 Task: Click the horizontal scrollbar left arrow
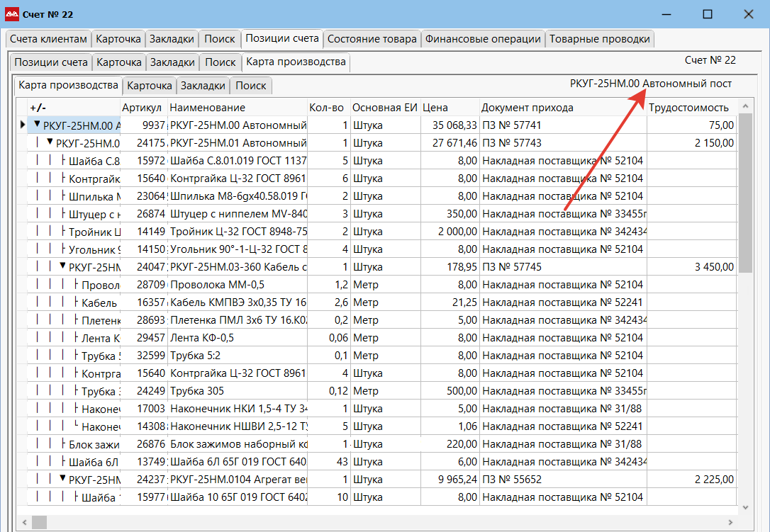[x=23, y=522]
